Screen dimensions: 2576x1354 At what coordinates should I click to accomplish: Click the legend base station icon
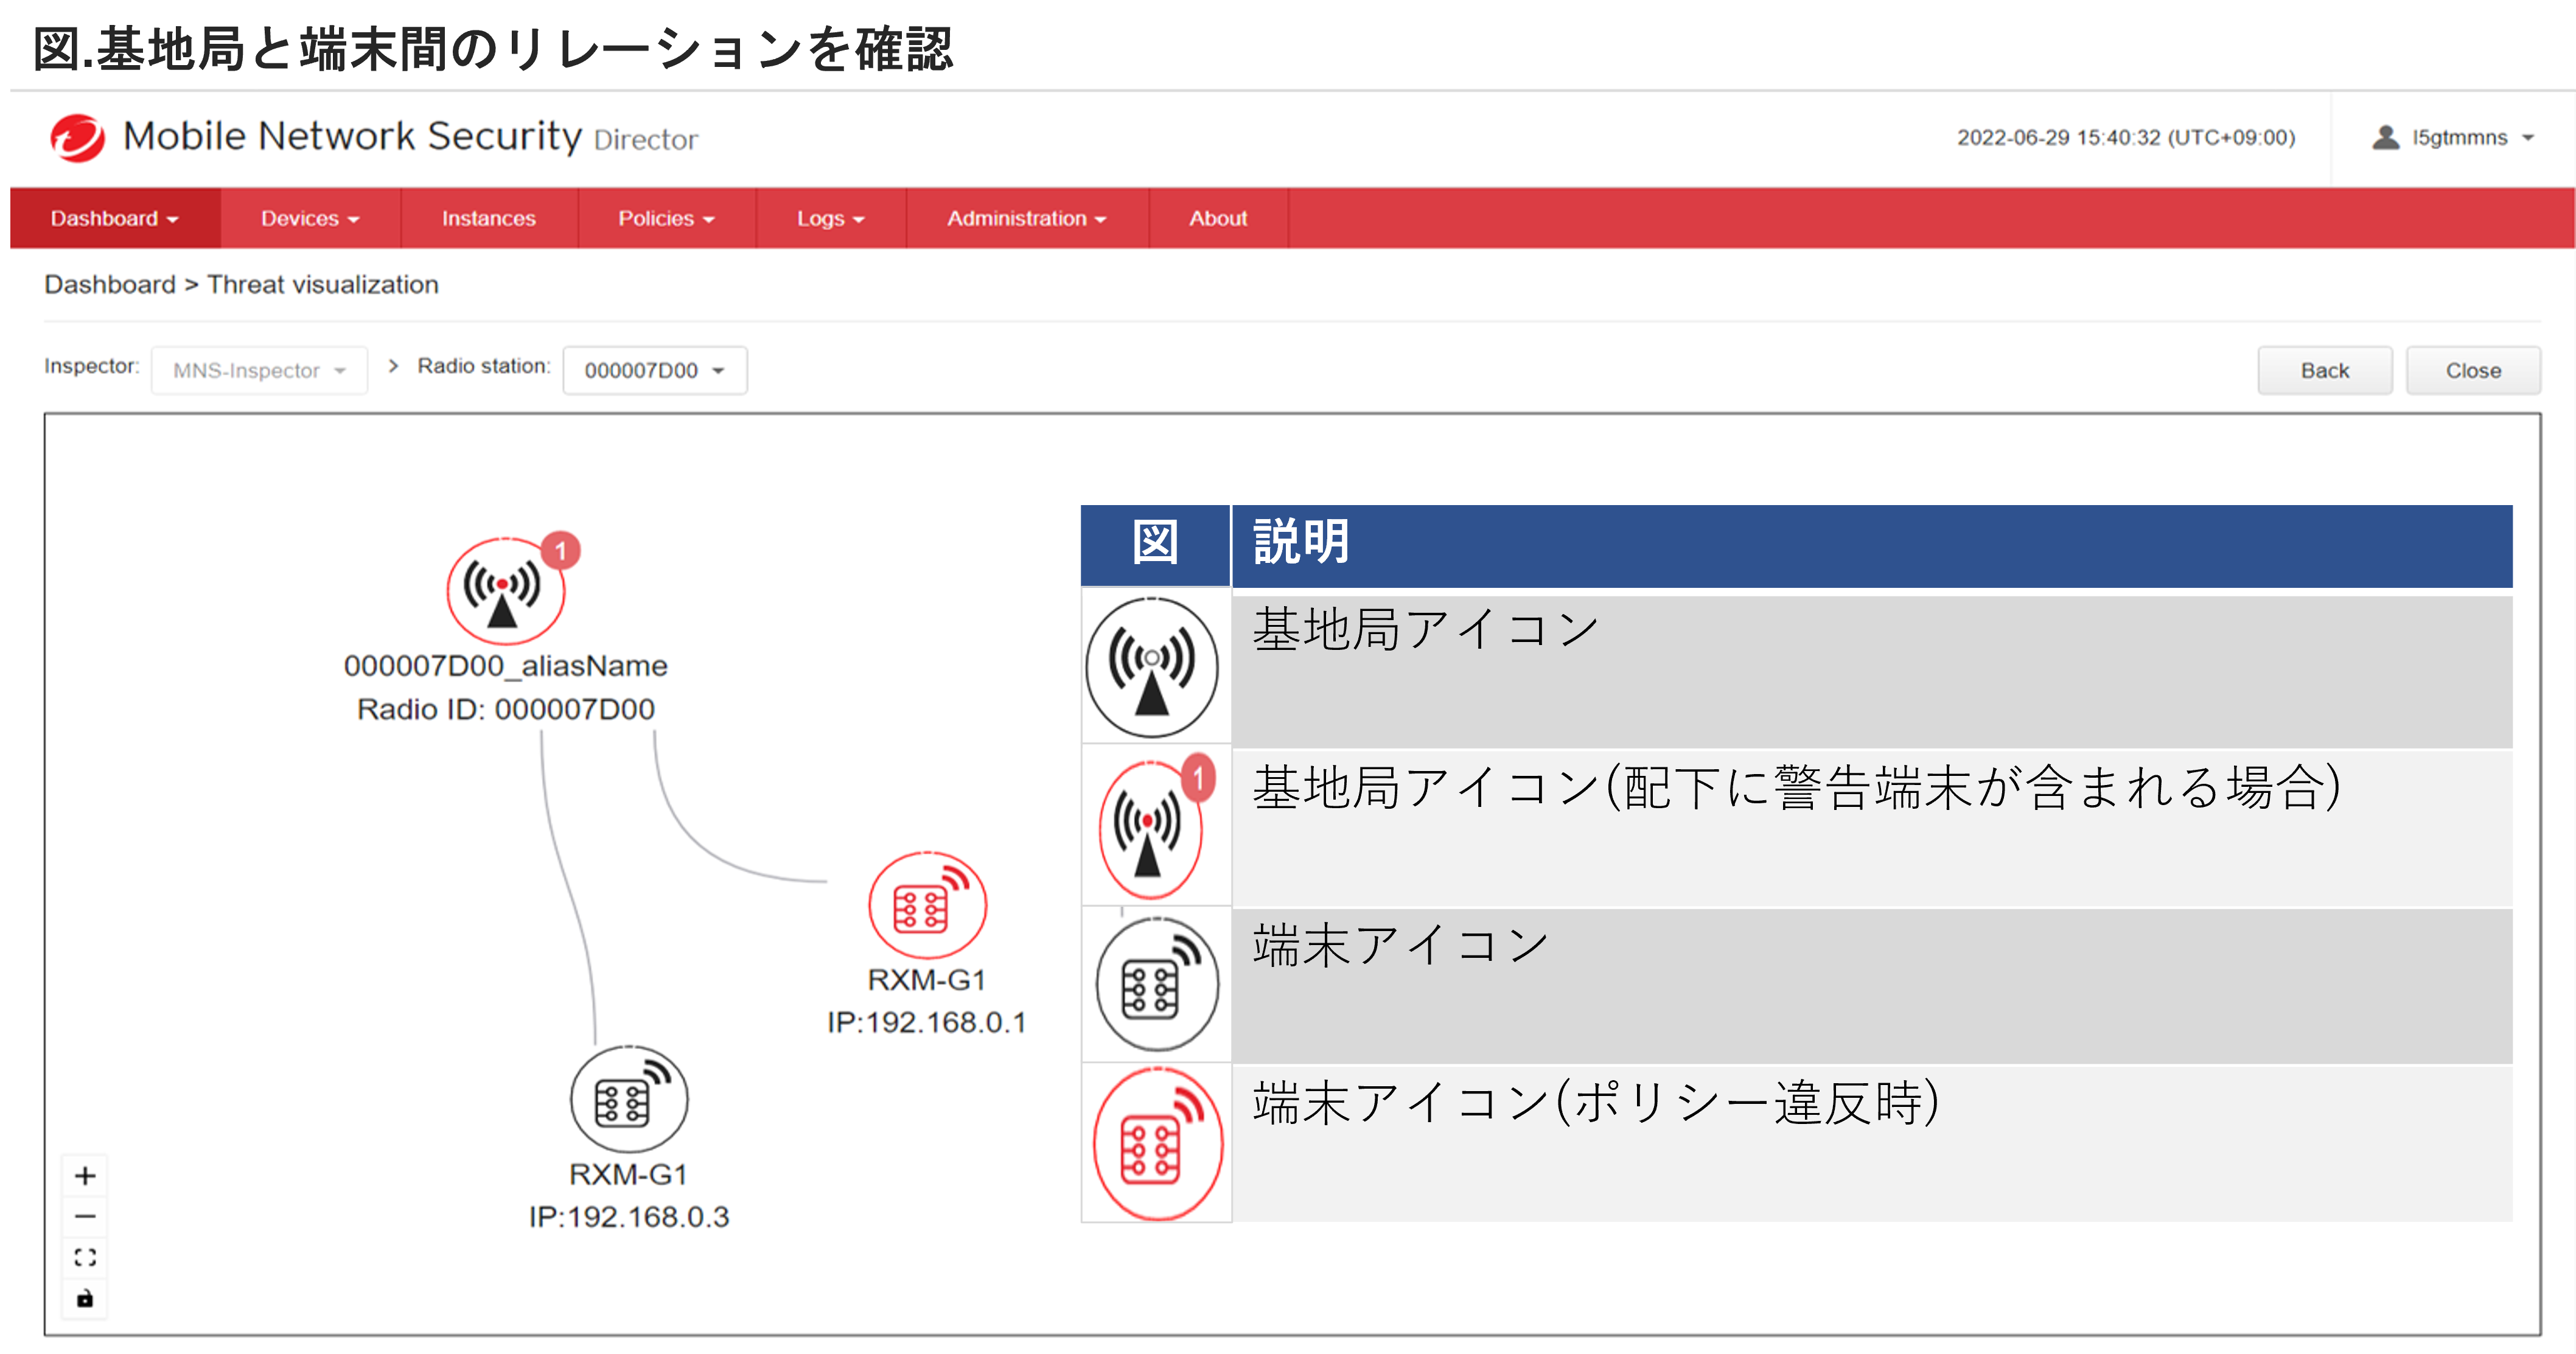click(x=1152, y=667)
